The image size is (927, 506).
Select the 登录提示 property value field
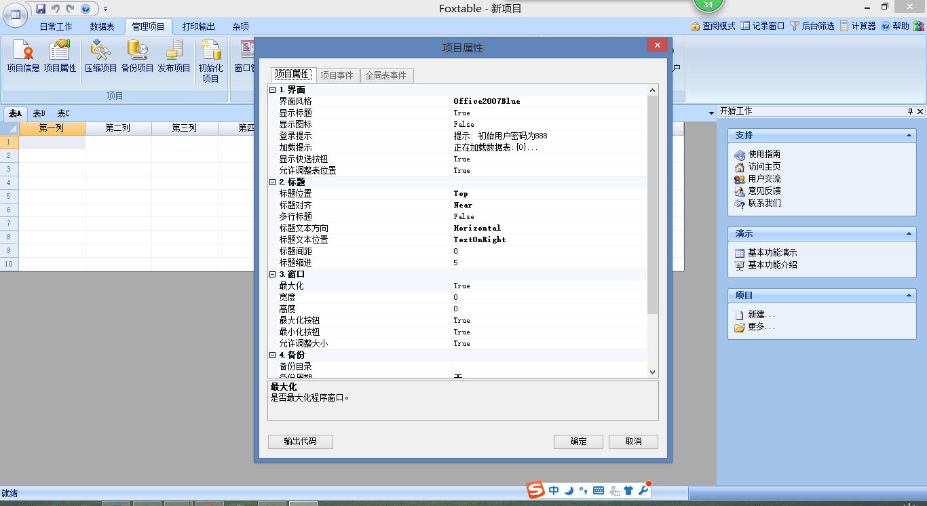(550, 136)
